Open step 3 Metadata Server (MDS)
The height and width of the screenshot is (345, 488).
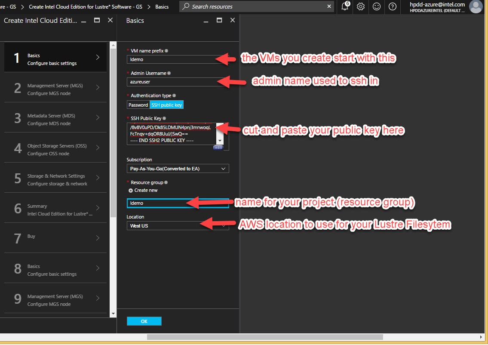pyautogui.click(x=55, y=118)
